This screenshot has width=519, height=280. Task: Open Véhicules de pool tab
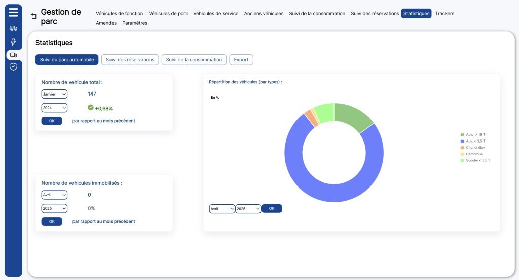click(x=168, y=14)
